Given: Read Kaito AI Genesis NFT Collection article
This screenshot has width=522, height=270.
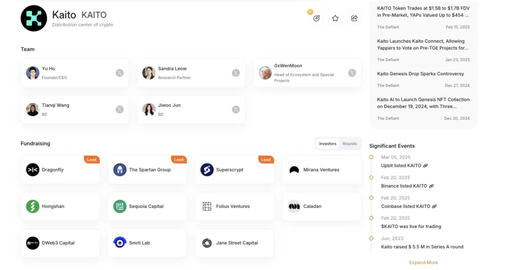Looking at the screenshot, I should [x=424, y=103].
